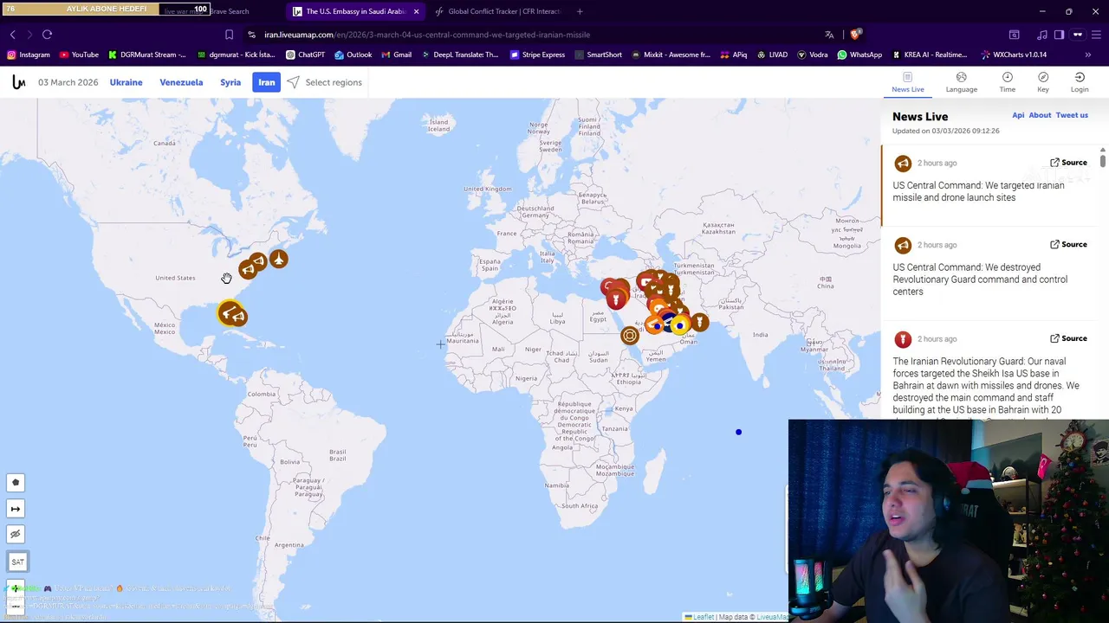The width and height of the screenshot is (1109, 623).
Task: Click the orange gun icon on first news item
Action: coord(903,164)
